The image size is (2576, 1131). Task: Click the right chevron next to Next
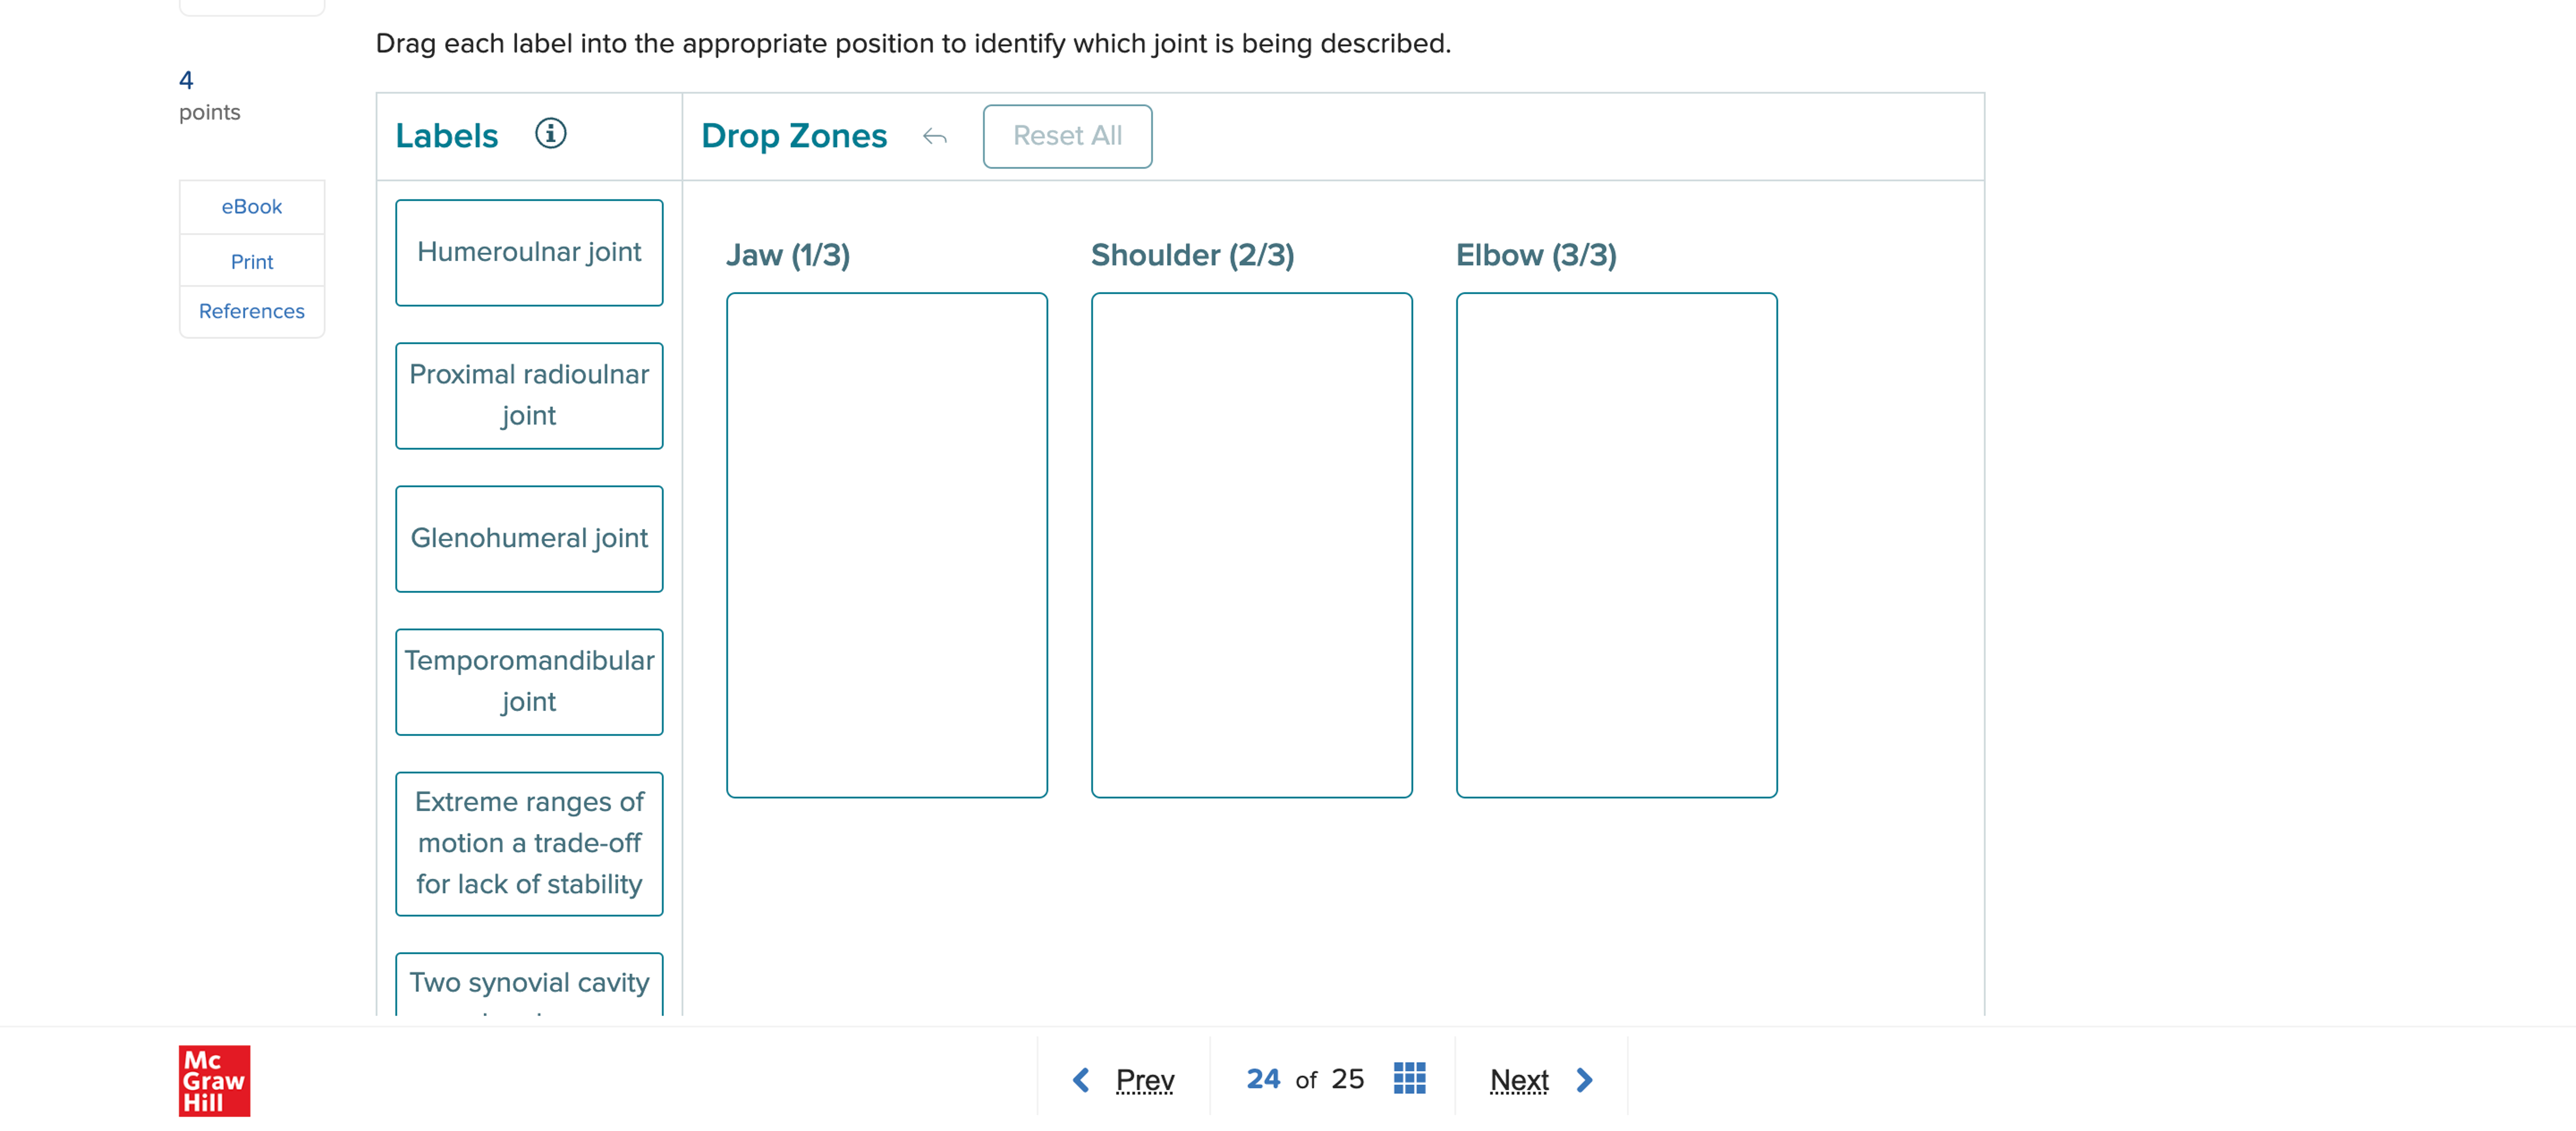(1584, 1079)
